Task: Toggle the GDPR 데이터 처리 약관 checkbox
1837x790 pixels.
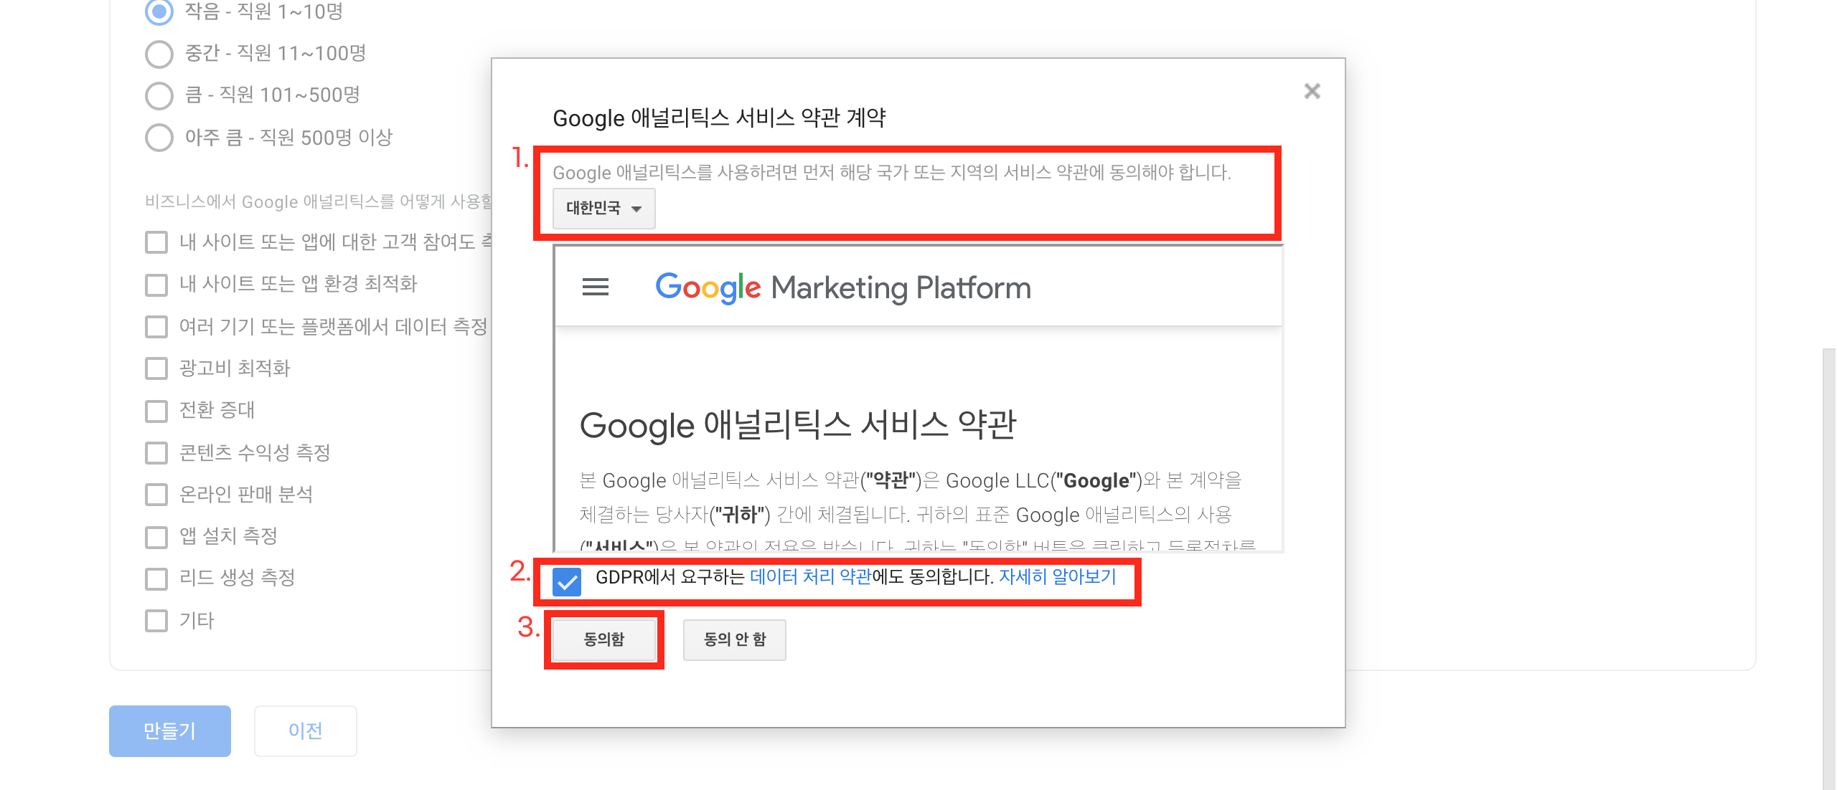Action: click(567, 581)
